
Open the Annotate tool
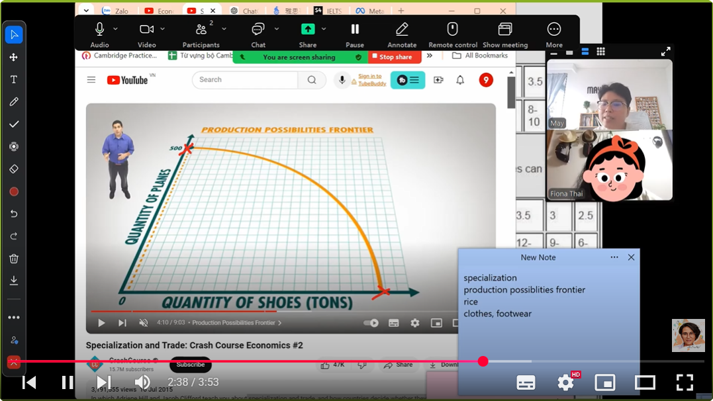401,34
